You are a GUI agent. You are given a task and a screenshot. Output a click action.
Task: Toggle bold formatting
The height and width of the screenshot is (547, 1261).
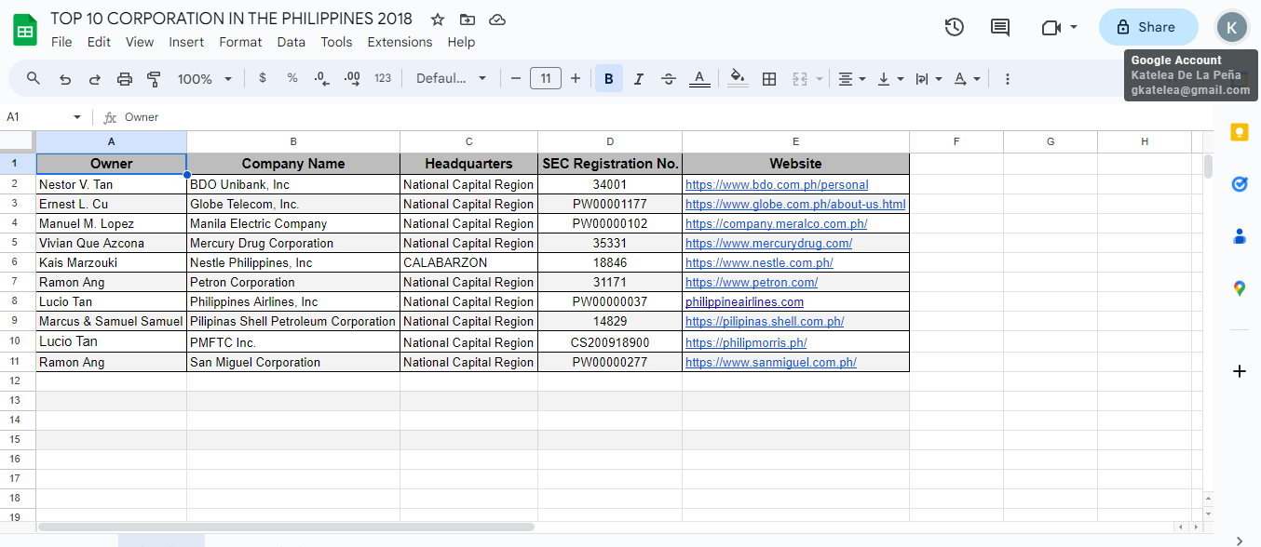click(609, 79)
